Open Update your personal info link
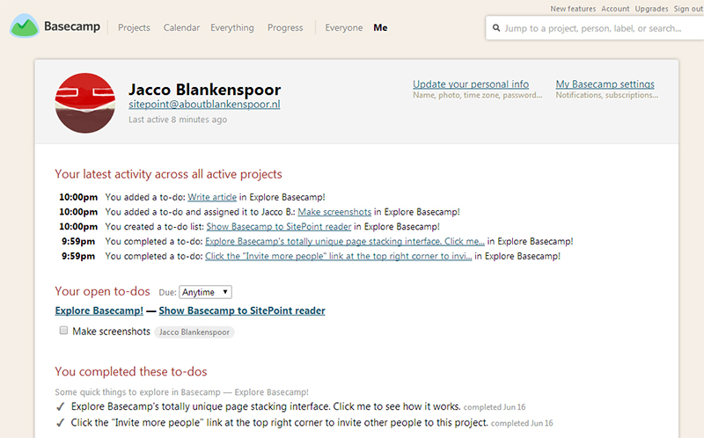 click(470, 84)
